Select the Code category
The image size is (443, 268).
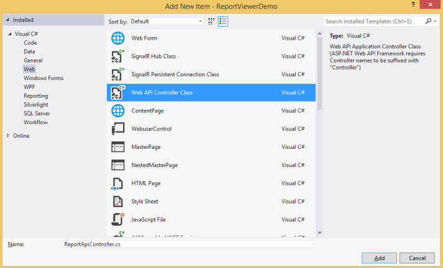(30, 43)
